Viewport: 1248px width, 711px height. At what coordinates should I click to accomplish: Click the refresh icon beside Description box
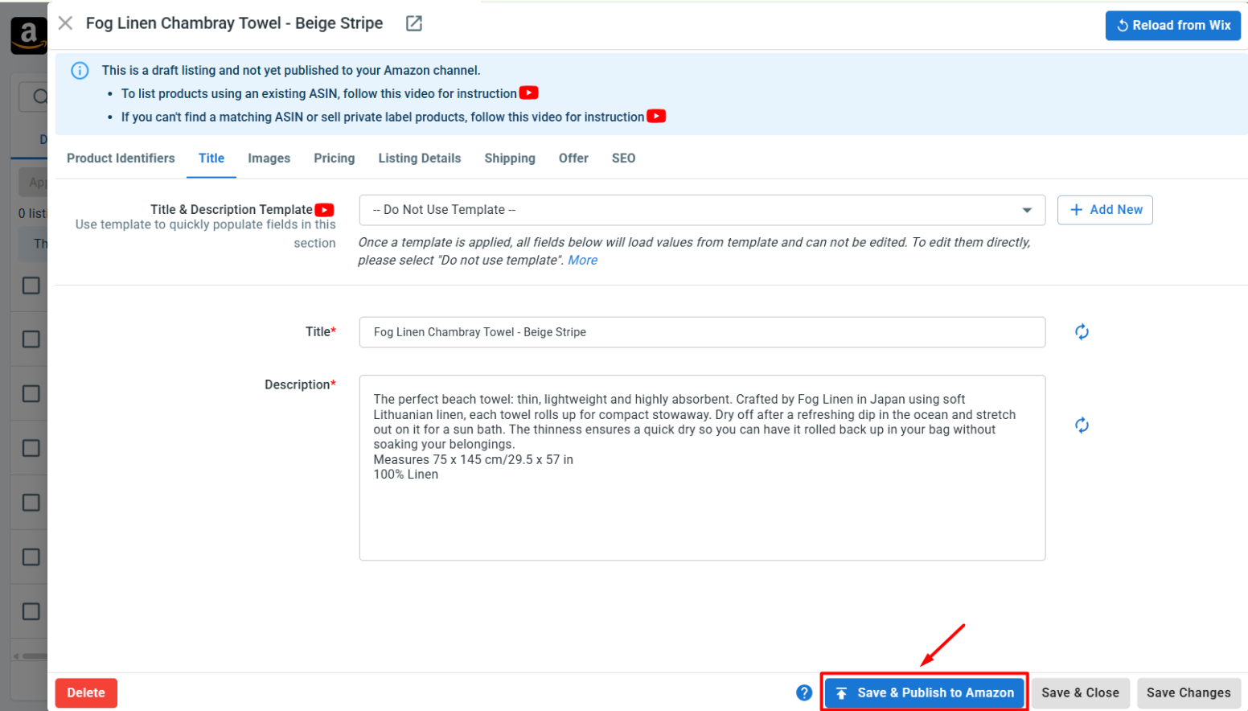point(1082,425)
